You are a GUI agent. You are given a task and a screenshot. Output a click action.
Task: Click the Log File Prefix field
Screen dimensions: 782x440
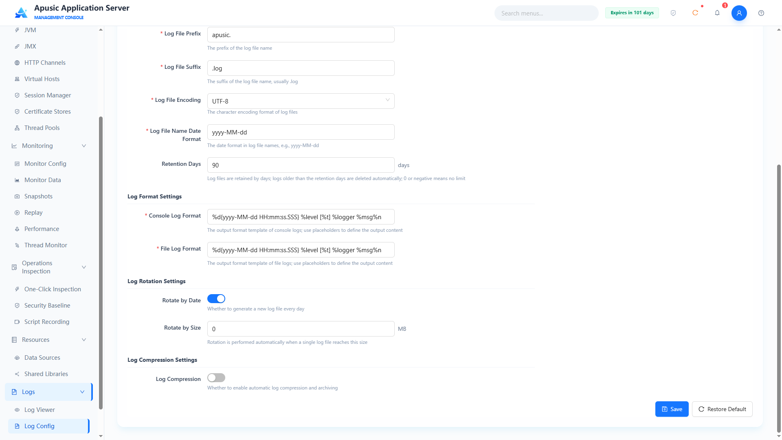[x=301, y=35]
